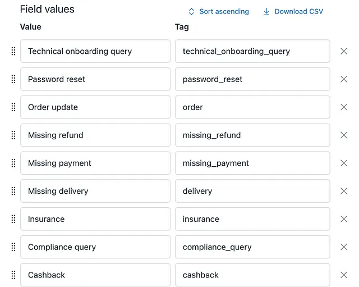Focus the password_reset tag input
The width and height of the screenshot is (359, 287).
click(252, 79)
